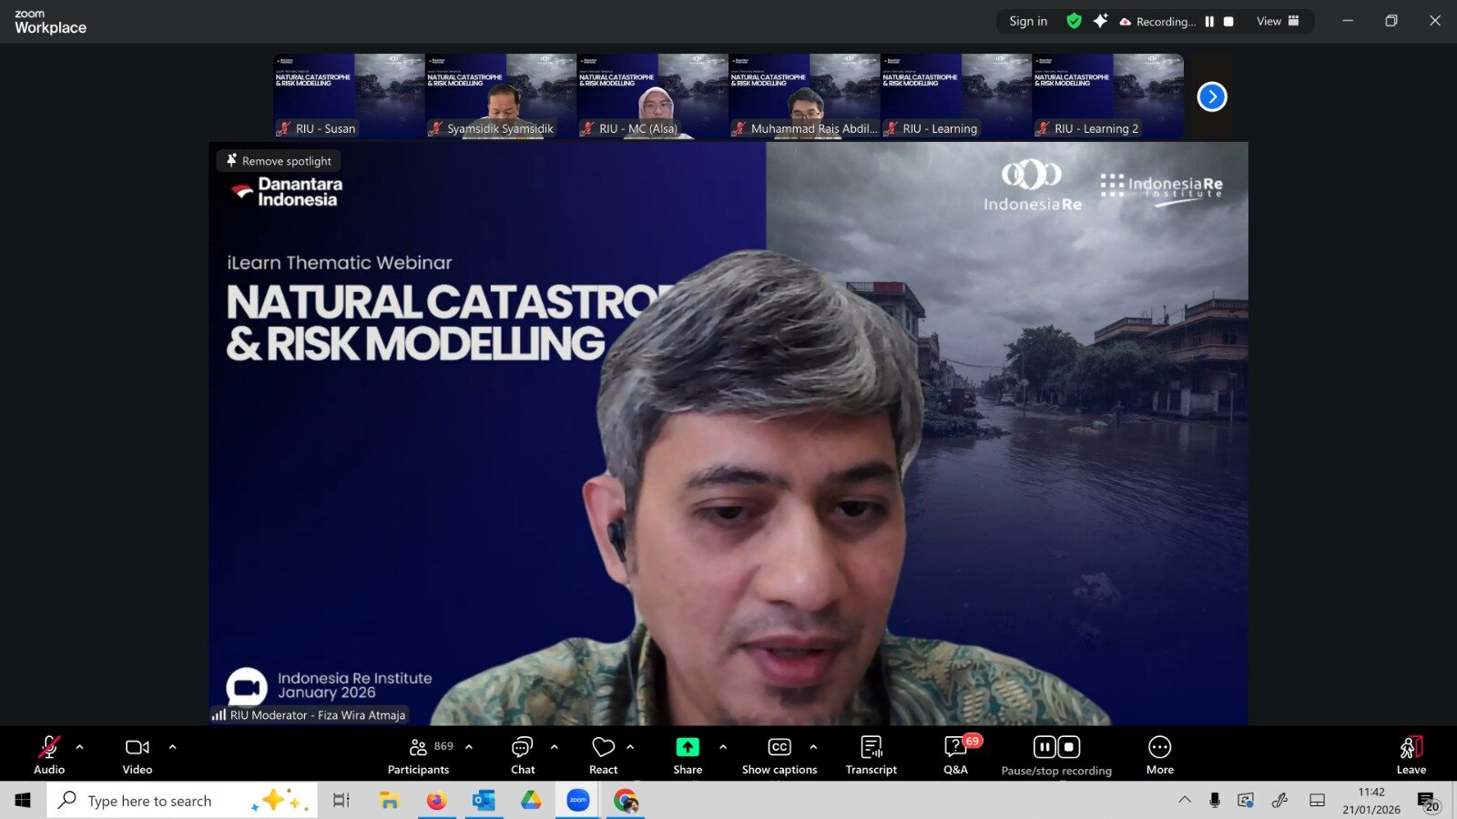The image size is (1457, 819).
Task: Expand audio settings arrow next to Audio
Action: pyautogui.click(x=80, y=747)
